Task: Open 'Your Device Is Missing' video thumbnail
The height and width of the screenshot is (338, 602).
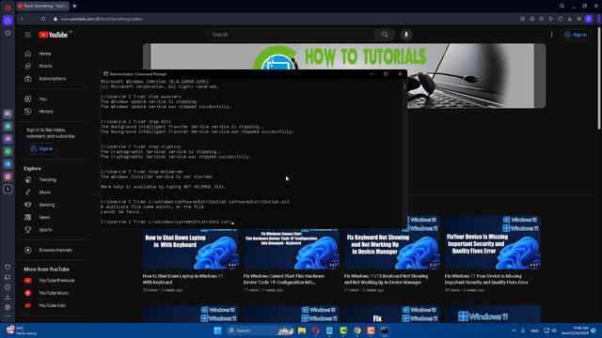Action: tap(493, 242)
